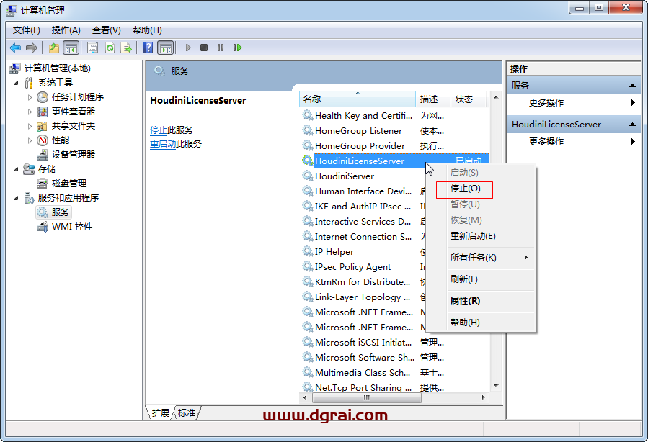Expand the 性能 node arrow
The height and width of the screenshot is (442, 648).
coord(30,140)
